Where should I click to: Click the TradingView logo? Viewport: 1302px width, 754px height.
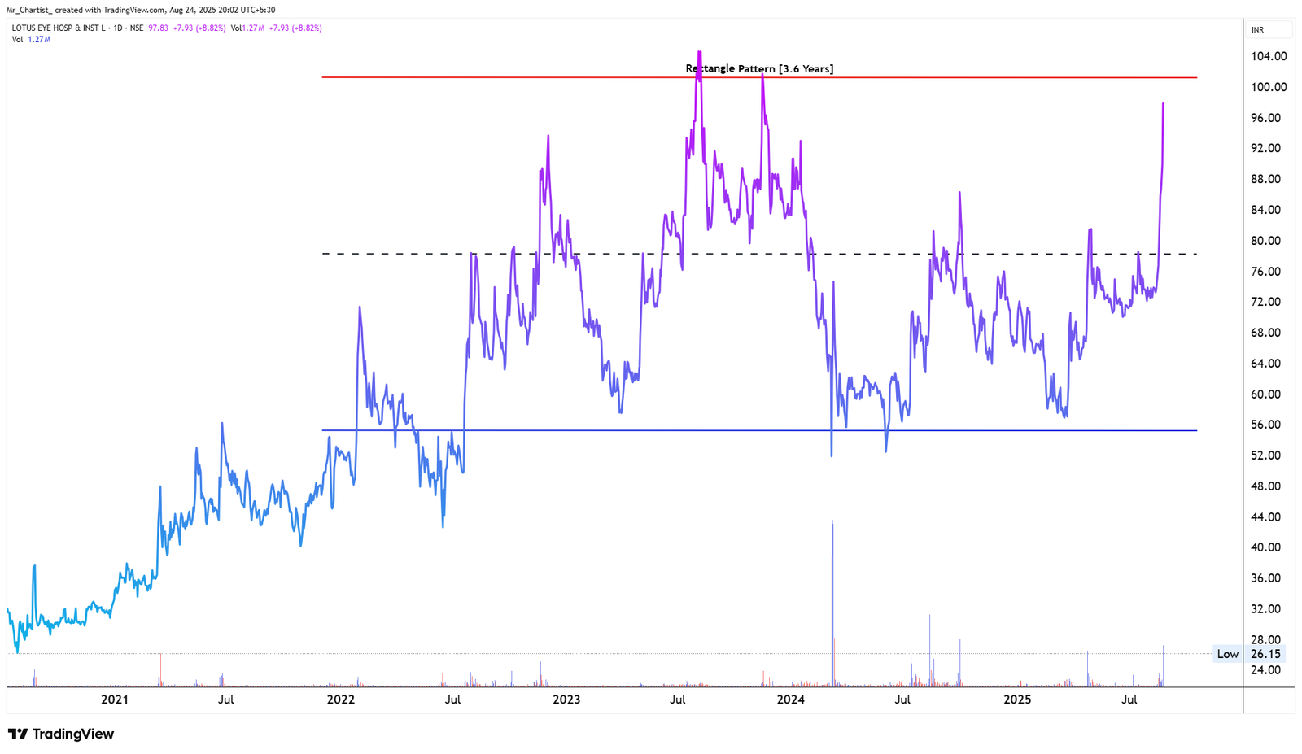click(61, 734)
